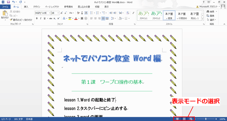Screen dimensions: 227x121
Task: Click 置換 replace button
Action: [x=211, y=16]
